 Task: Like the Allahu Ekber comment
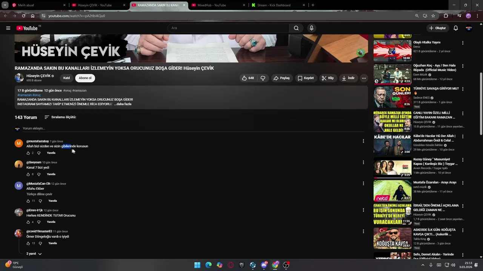click(x=28, y=201)
